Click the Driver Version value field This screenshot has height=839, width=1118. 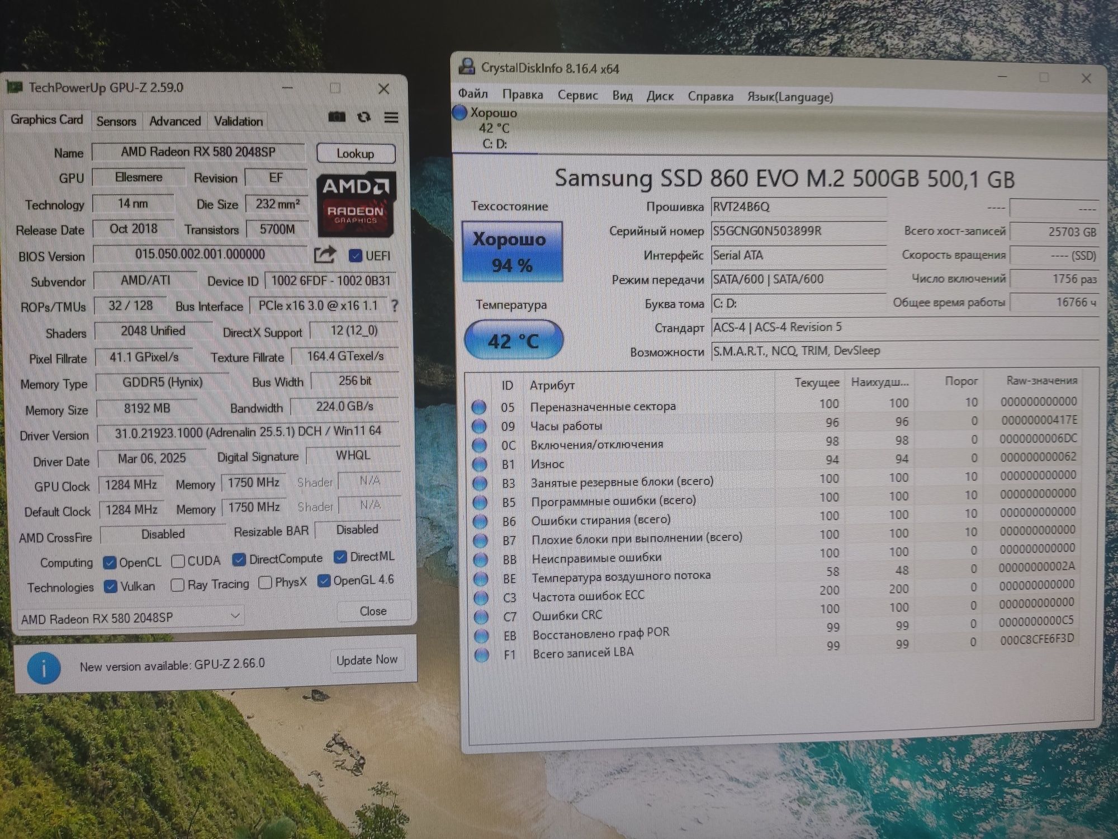click(x=248, y=432)
